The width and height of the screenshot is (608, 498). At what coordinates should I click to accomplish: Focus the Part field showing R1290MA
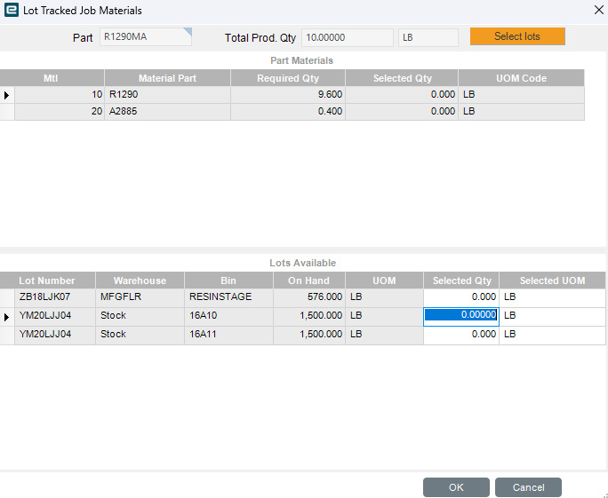(x=146, y=37)
